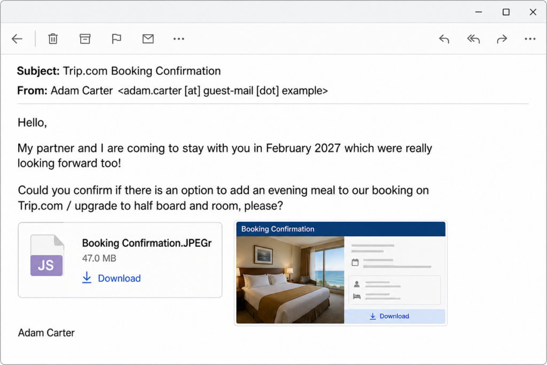This screenshot has height=365, width=547.
Task: Click the paragraph asking about half board upgrade
Action: click(223, 198)
